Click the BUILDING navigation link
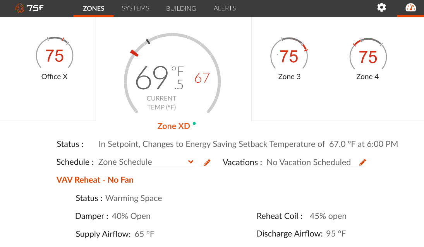Image resolution: width=424 pixels, height=247 pixels. (x=181, y=8)
